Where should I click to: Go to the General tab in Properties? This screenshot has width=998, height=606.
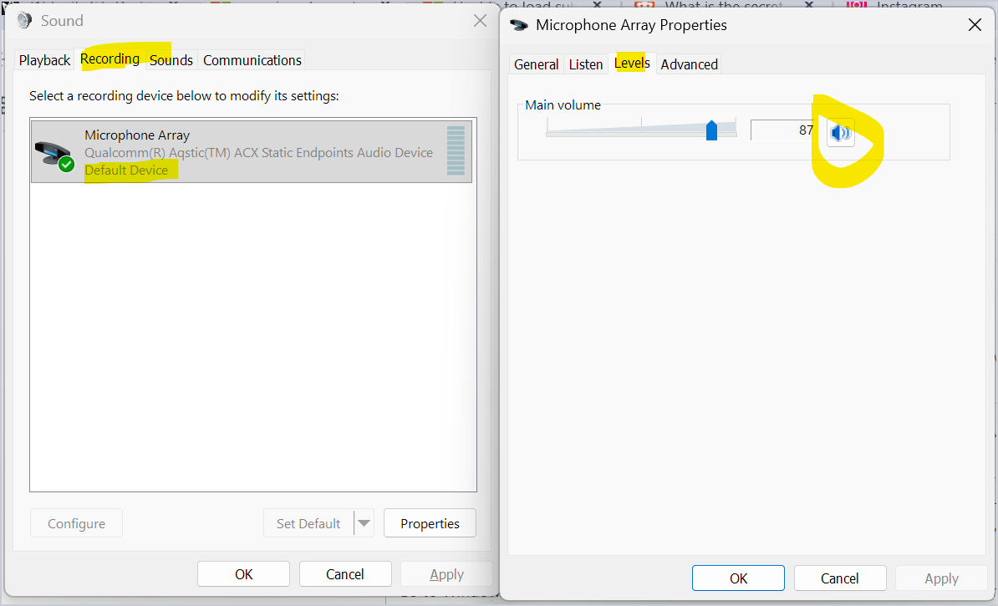click(536, 64)
